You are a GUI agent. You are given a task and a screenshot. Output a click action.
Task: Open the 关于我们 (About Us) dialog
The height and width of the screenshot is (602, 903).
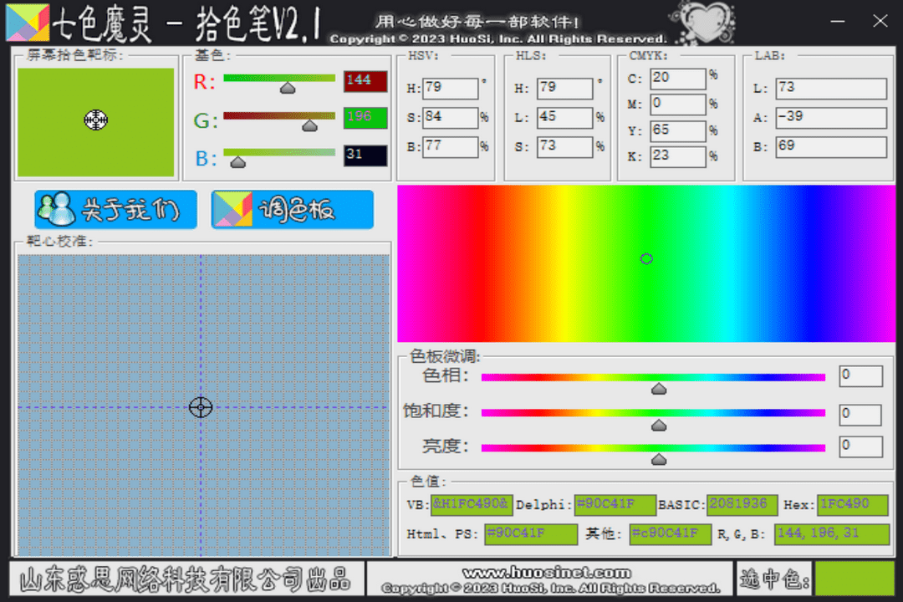(115, 210)
